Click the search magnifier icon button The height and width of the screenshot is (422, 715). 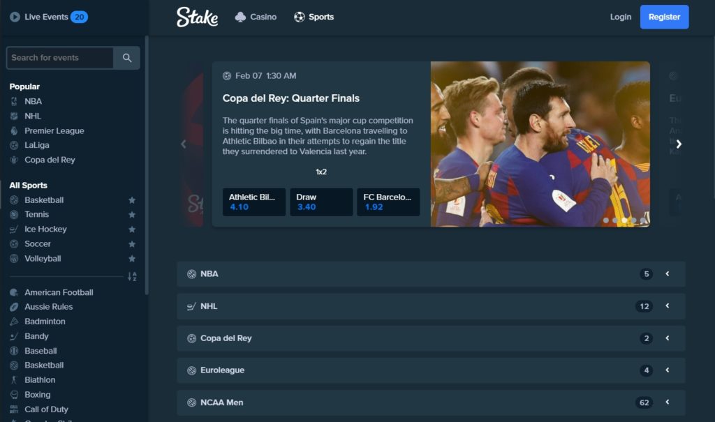coord(127,58)
